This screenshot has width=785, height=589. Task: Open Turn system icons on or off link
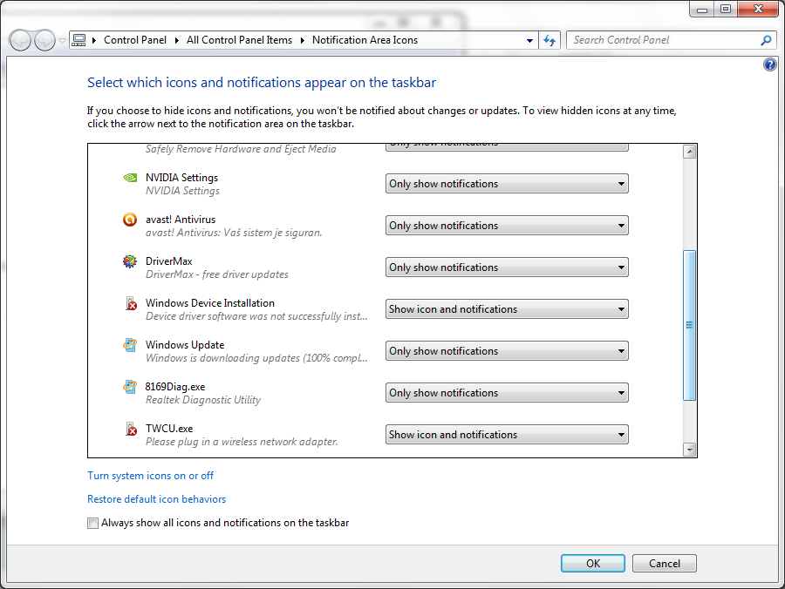pyautogui.click(x=150, y=476)
